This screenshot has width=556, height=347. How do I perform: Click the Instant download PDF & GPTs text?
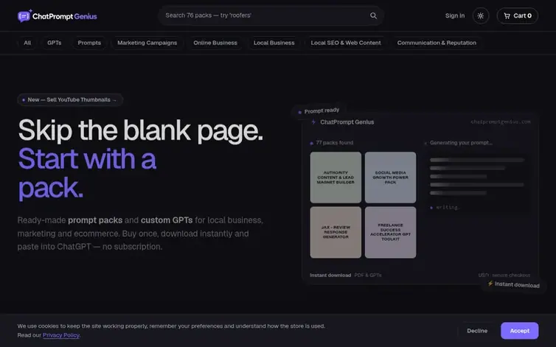click(346, 276)
